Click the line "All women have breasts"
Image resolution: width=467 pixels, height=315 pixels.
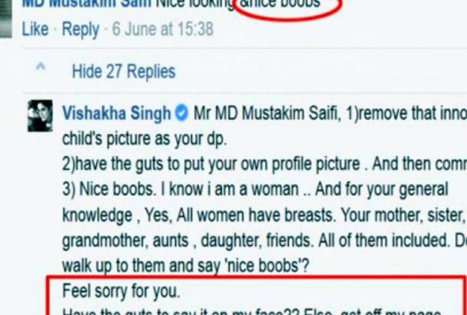pyautogui.click(x=256, y=216)
